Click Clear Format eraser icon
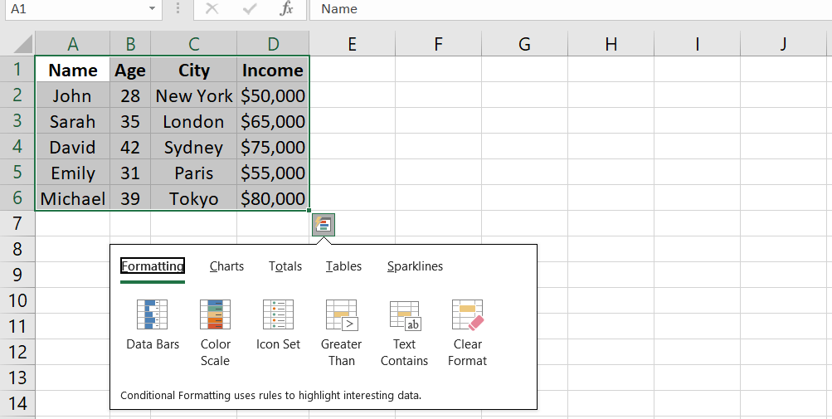This screenshot has width=832, height=419. point(467,316)
